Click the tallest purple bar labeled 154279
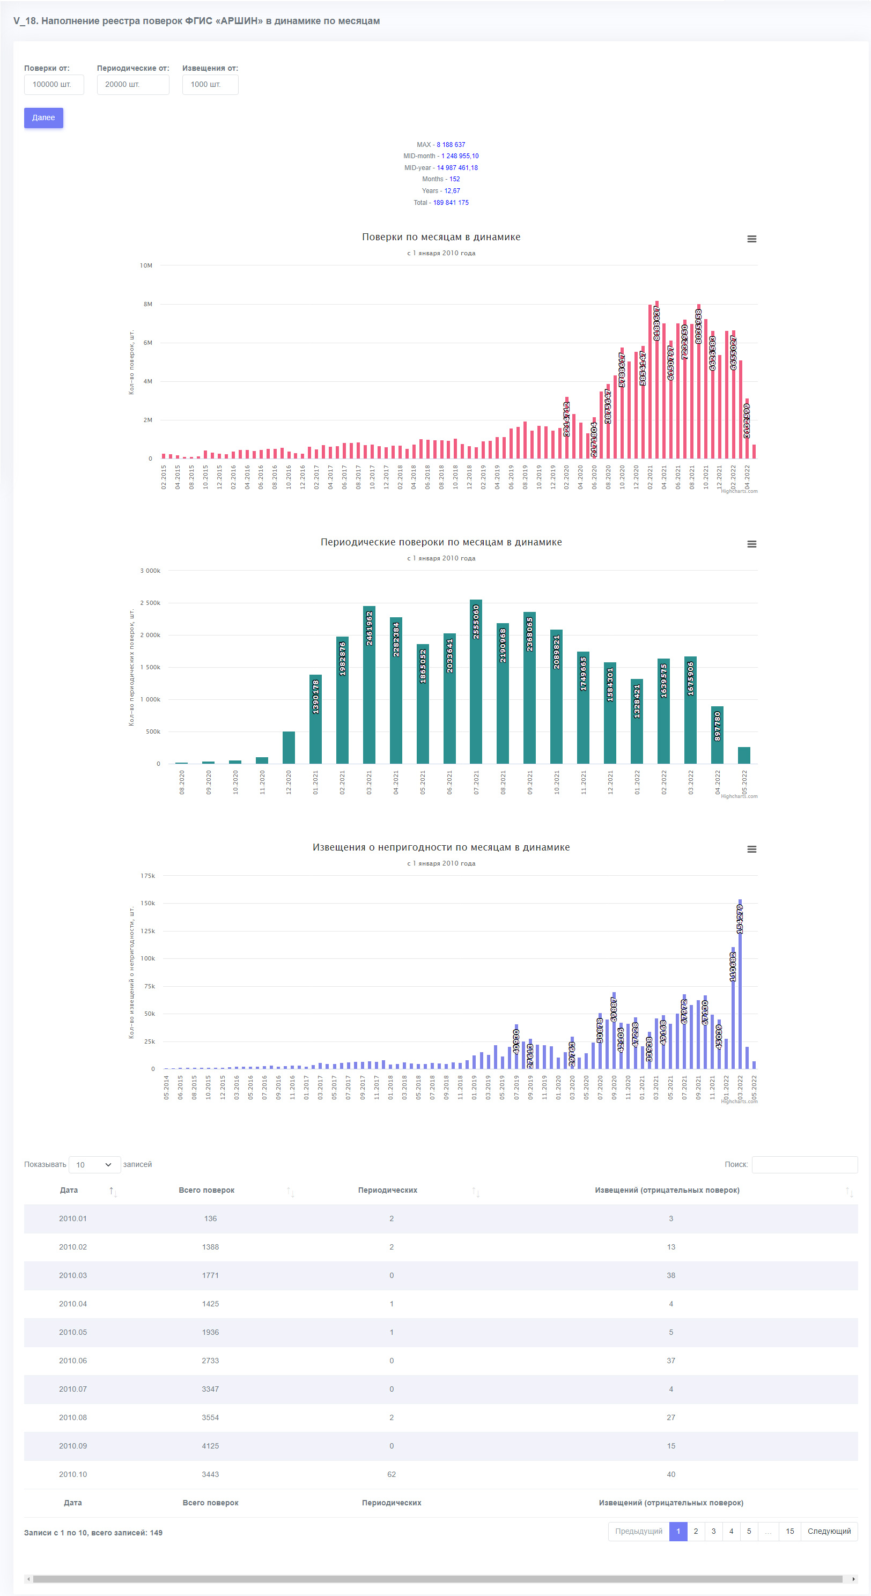 click(x=740, y=984)
